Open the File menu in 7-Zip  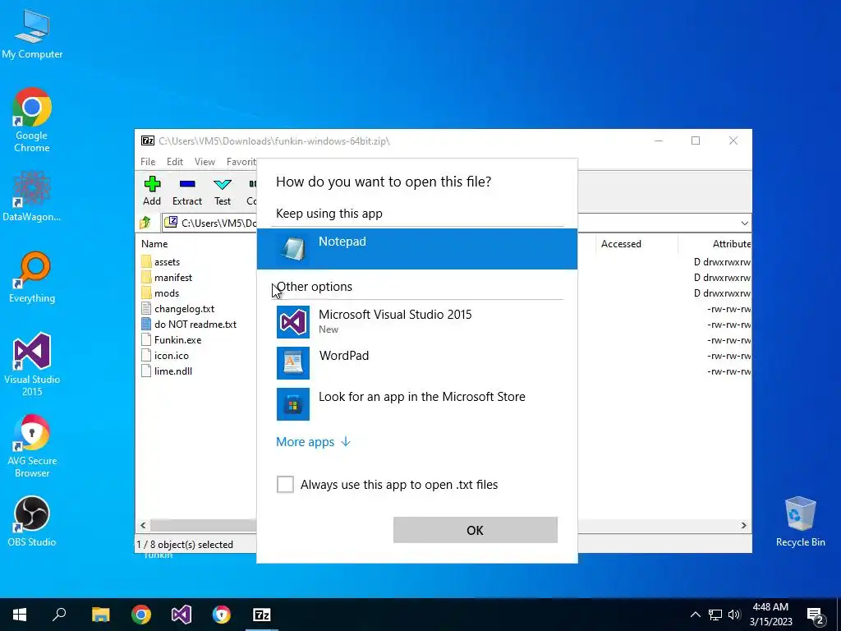tap(148, 162)
